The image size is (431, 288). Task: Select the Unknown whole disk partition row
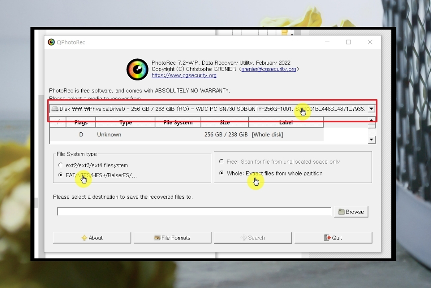(186, 134)
